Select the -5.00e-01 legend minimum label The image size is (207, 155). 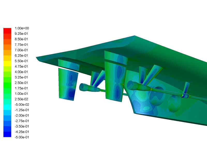point(22,137)
